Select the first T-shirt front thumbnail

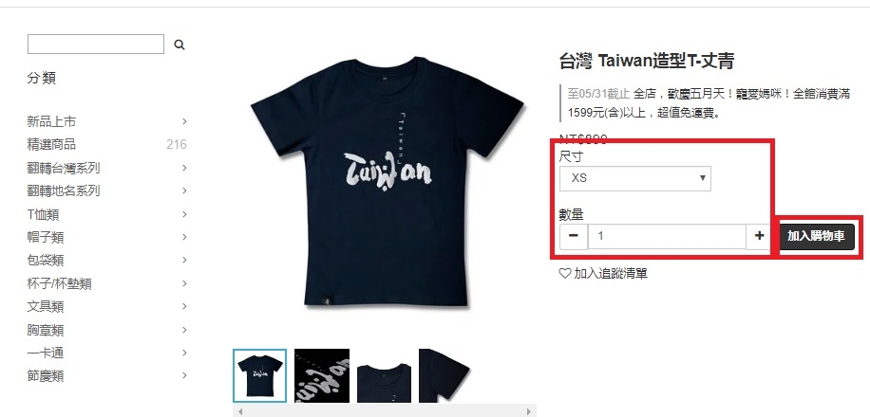point(259,375)
